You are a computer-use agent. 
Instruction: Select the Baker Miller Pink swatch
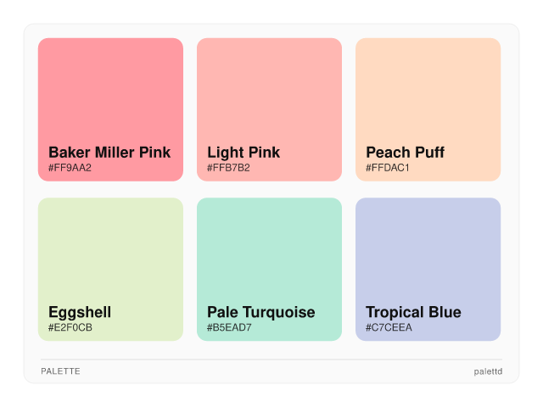click(110, 93)
